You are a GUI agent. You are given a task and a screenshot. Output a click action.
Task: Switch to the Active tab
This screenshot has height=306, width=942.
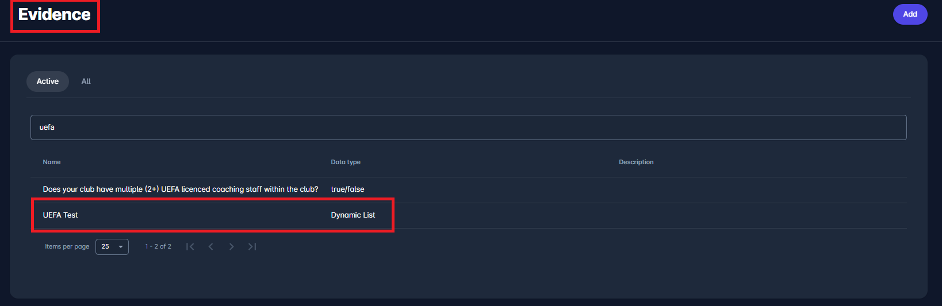48,82
